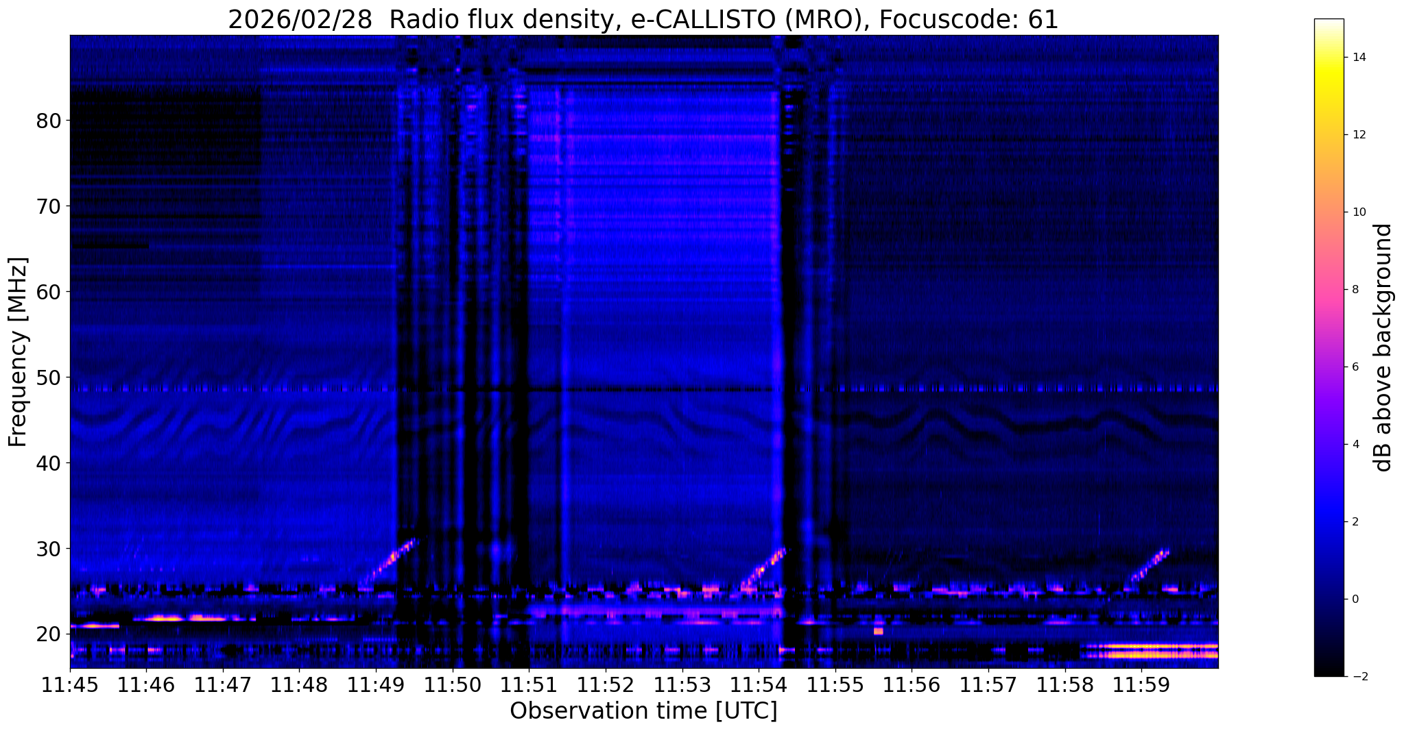This screenshot has height=731, width=1404.
Task: Click the 11:51 time tick label
Action: [529, 684]
